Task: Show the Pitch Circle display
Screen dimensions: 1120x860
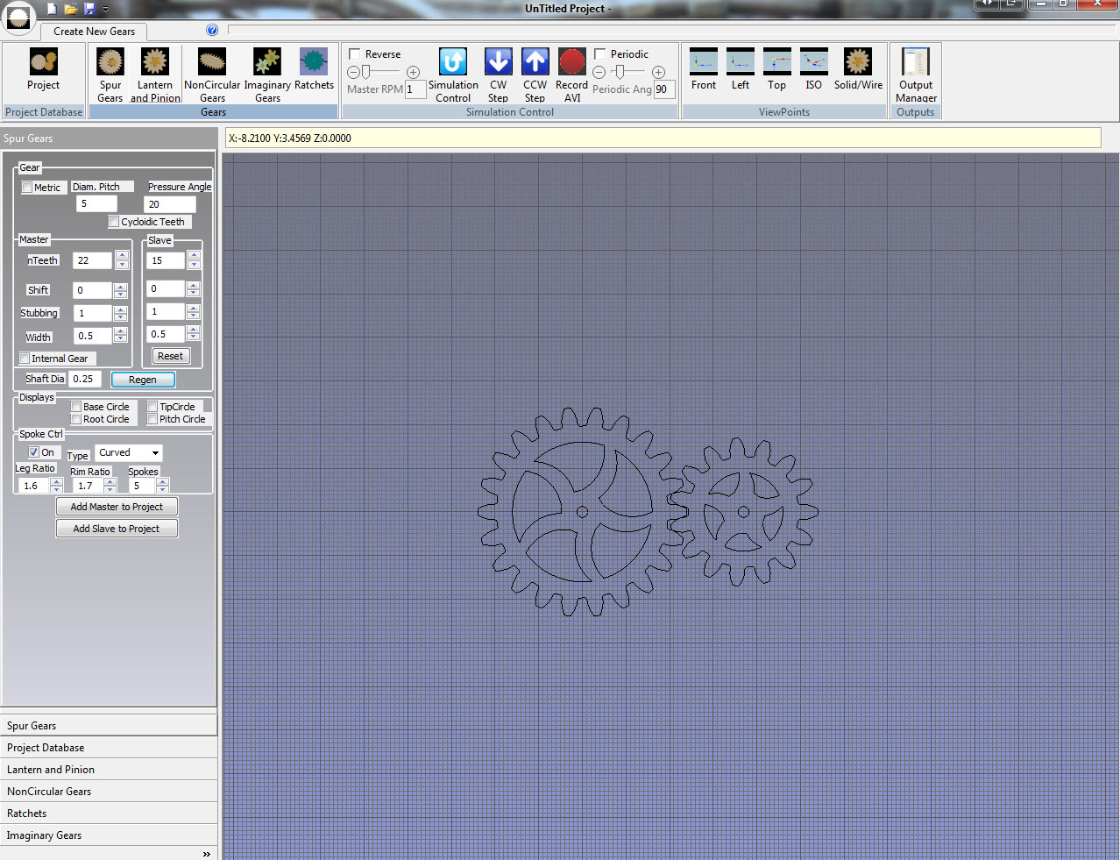Action: click(152, 419)
